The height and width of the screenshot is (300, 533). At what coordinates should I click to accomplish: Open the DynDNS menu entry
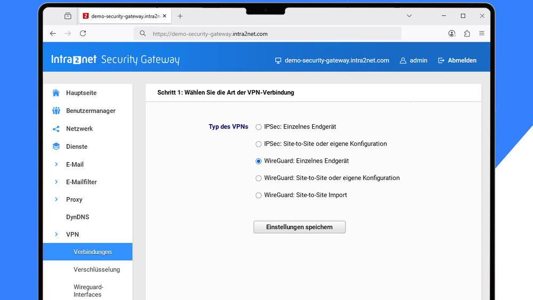(77, 217)
